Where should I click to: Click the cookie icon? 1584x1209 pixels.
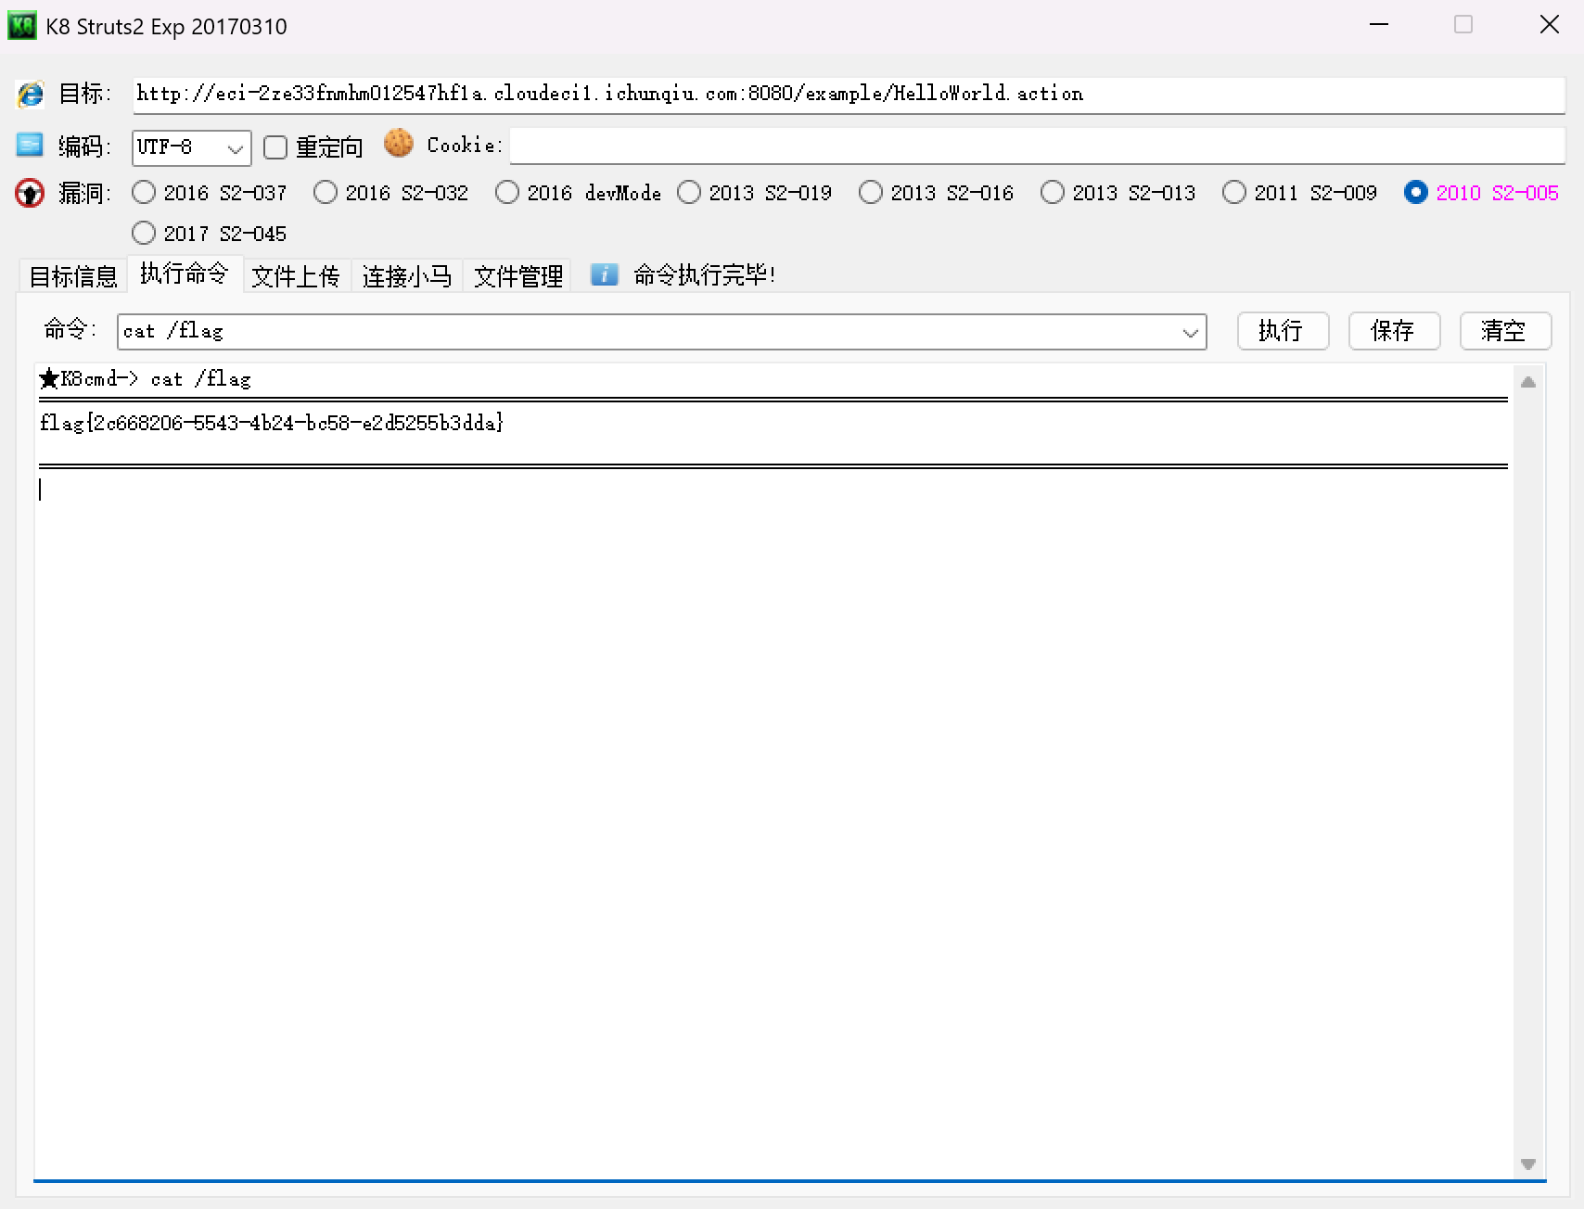398,143
